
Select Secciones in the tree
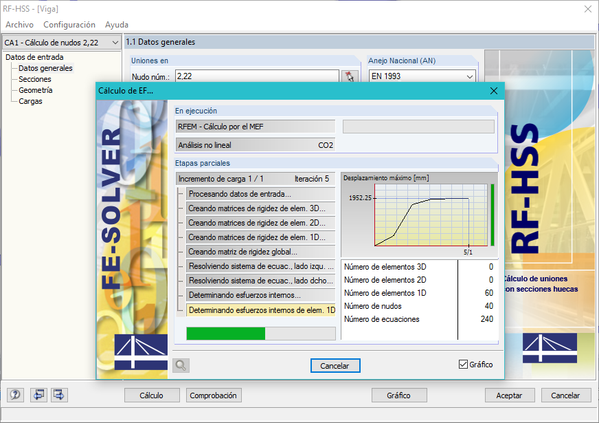[x=35, y=79]
